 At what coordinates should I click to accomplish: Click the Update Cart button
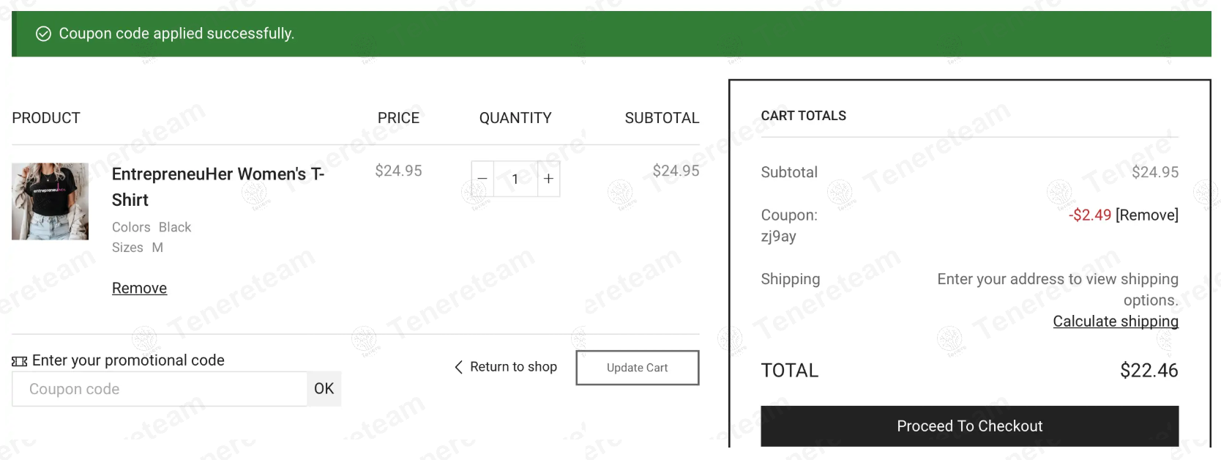(x=638, y=368)
